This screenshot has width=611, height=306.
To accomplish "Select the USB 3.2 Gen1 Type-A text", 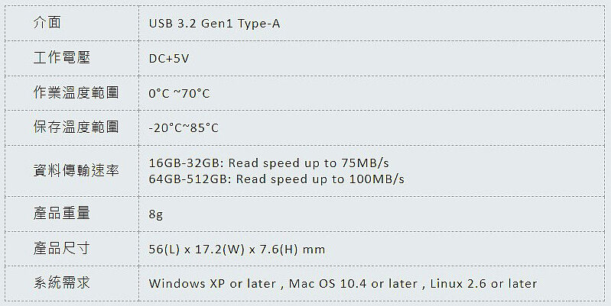I will pos(214,24).
